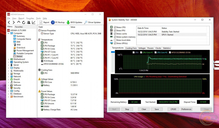Click the Stress local disks drive icon
Image resolution: width=219 pixels, height=128 pixels.
(x=111, y=40)
